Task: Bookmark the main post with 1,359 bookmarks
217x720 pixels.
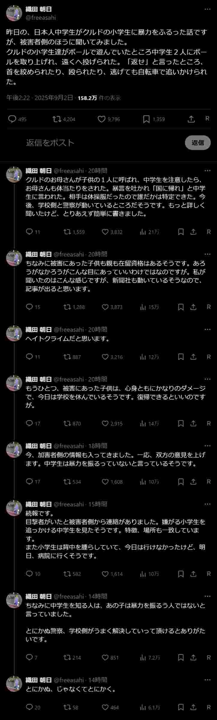Action: click(x=146, y=119)
